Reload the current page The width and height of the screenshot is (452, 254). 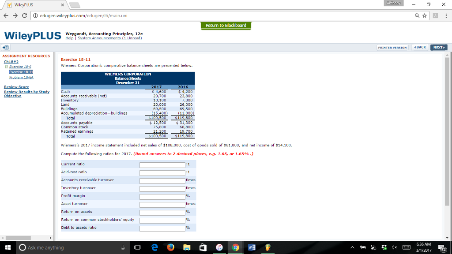[25, 15]
